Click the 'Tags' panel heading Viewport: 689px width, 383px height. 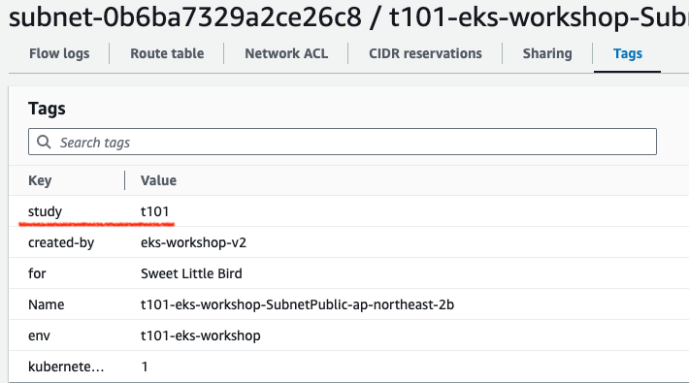47,109
